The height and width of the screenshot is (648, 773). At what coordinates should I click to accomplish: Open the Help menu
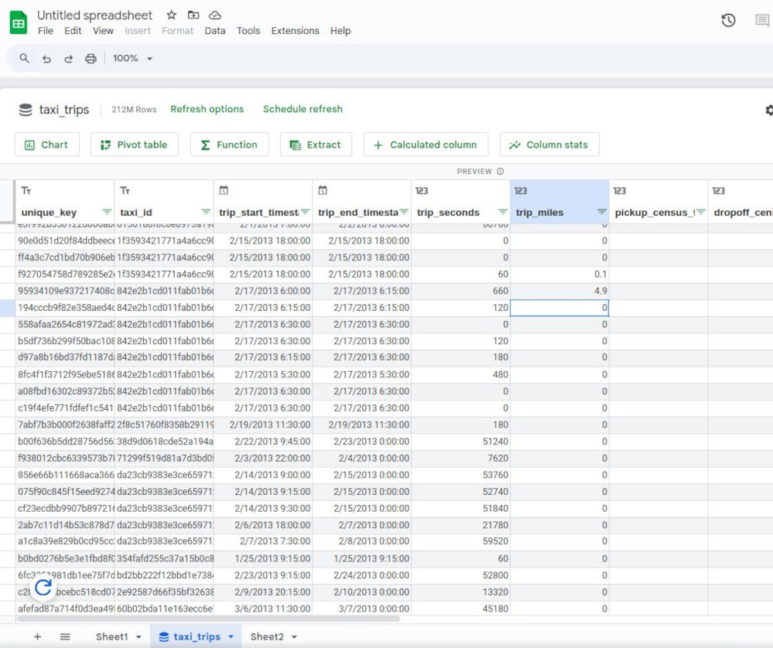click(340, 31)
